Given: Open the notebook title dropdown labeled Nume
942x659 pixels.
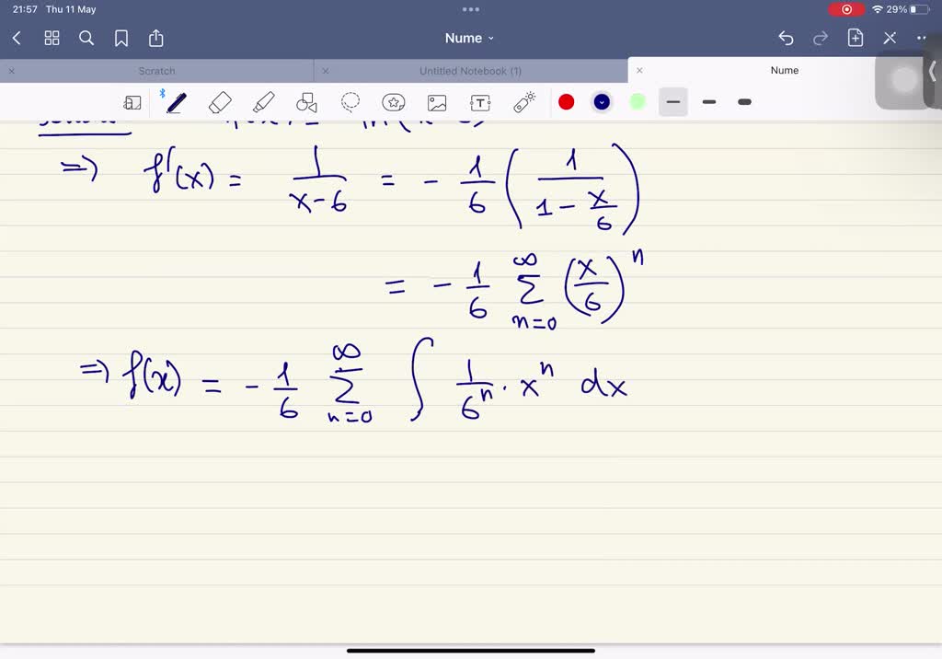Looking at the screenshot, I should (x=470, y=39).
